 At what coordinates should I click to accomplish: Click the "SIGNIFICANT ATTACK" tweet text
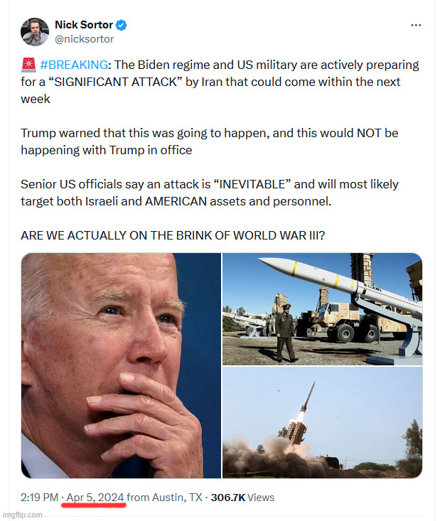click(x=115, y=82)
